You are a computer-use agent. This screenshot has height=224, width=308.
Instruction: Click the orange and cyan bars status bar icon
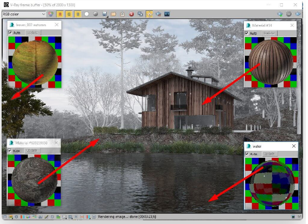22,217
